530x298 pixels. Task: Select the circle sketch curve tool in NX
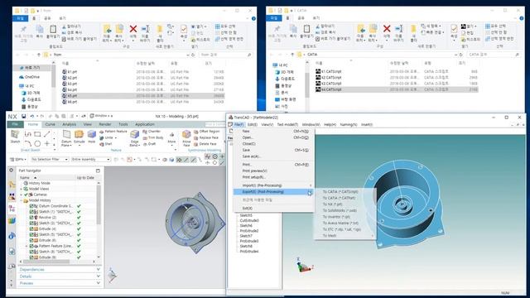point(37,143)
